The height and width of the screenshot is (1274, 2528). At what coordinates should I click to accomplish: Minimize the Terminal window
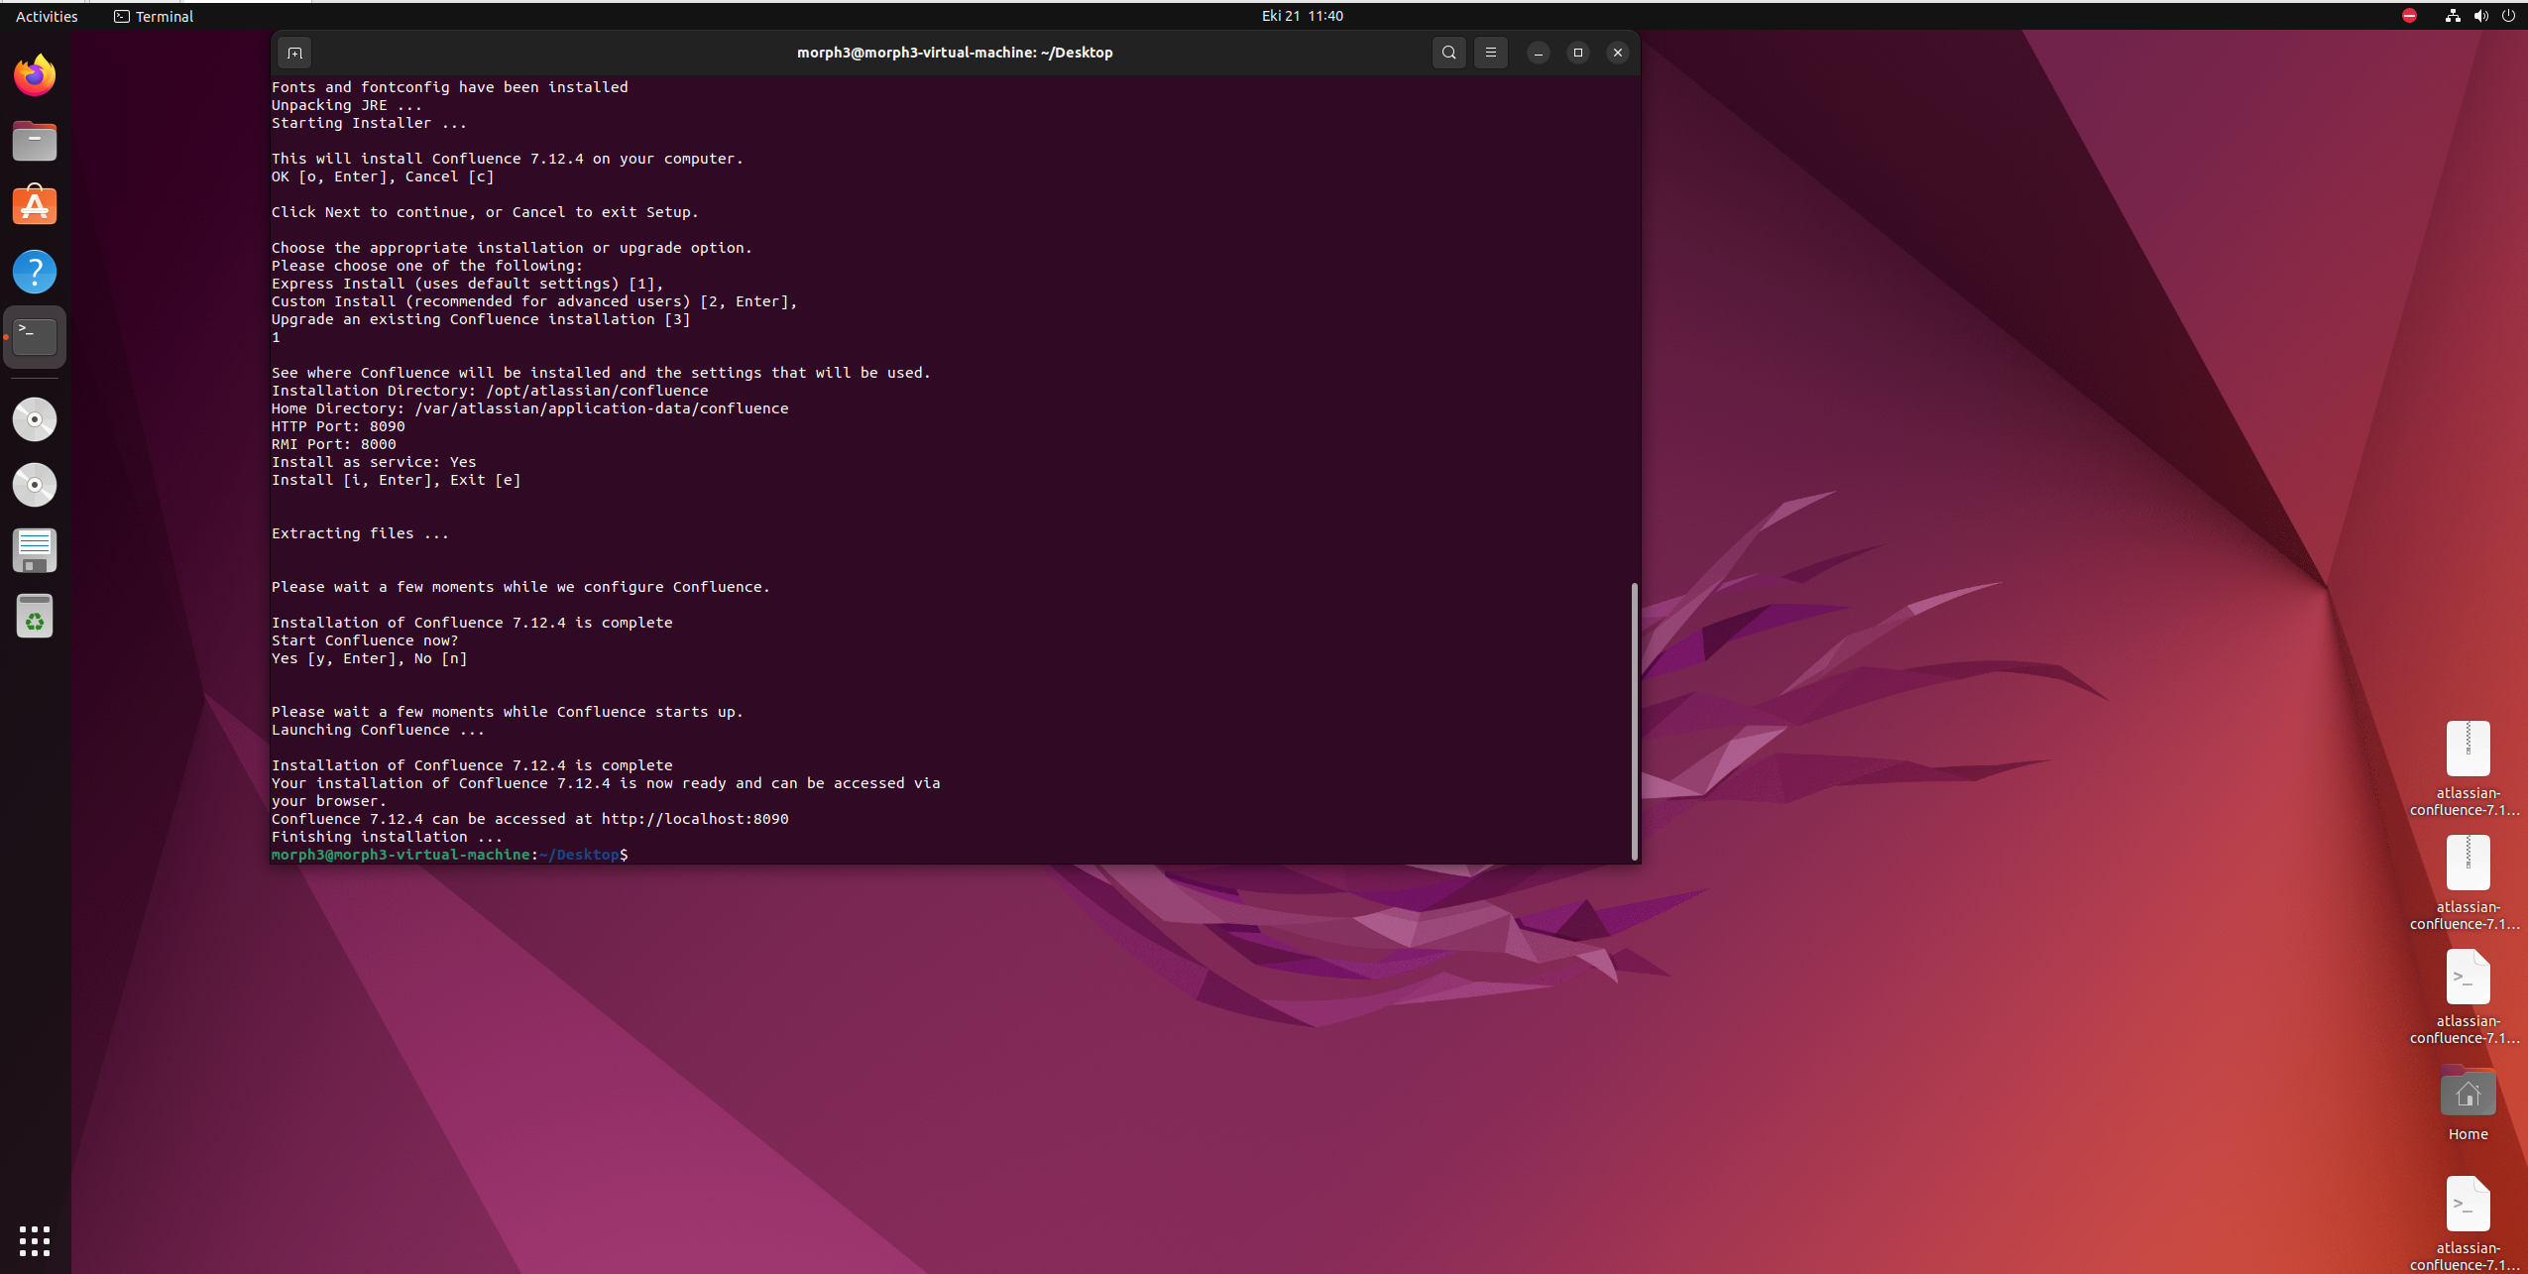pyautogui.click(x=1539, y=53)
